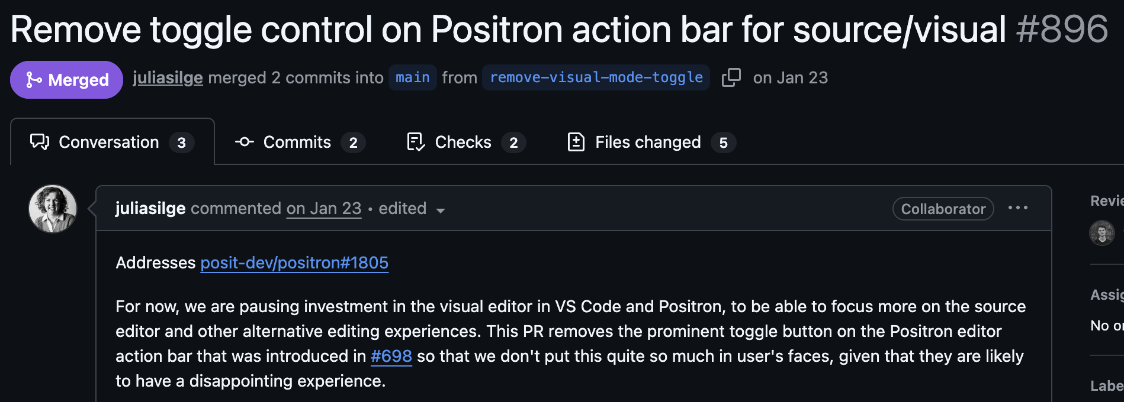The image size is (1124, 402).
Task: Open comment options three-dot menu
Action: (1017, 208)
